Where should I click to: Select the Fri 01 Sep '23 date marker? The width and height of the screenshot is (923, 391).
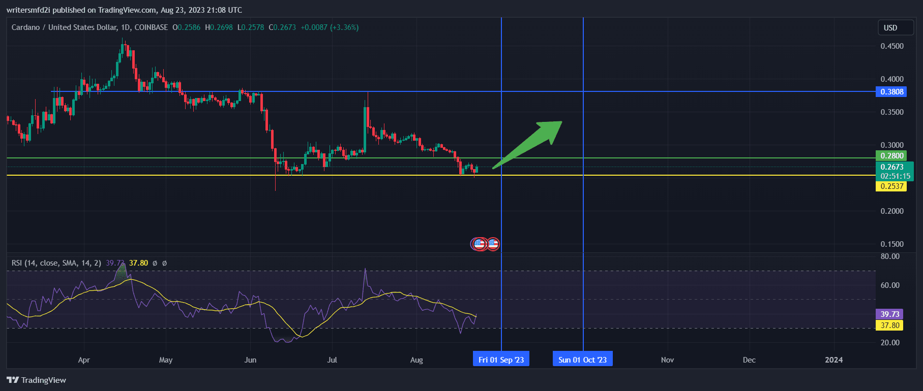[x=501, y=360]
